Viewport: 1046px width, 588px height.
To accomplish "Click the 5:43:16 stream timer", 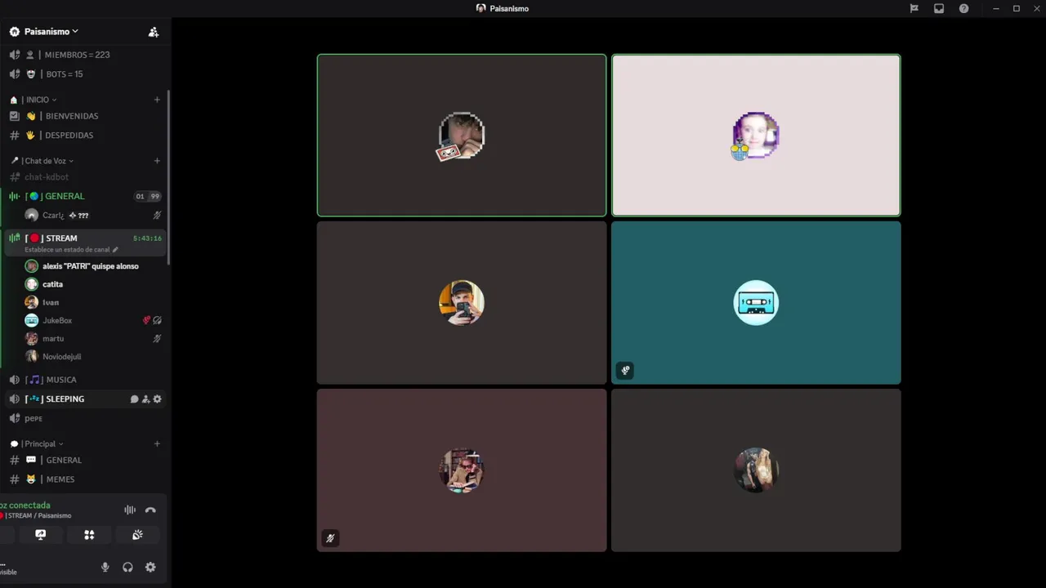I will 147,238.
